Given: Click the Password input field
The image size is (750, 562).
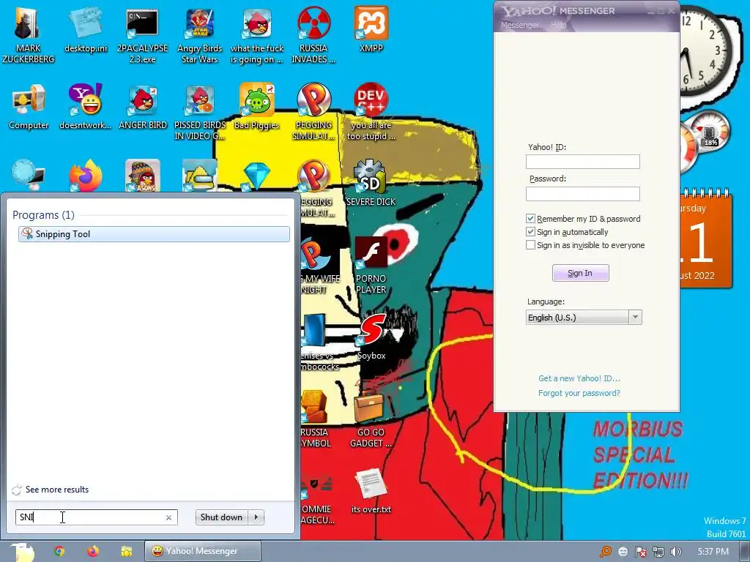Looking at the screenshot, I should 582,193.
